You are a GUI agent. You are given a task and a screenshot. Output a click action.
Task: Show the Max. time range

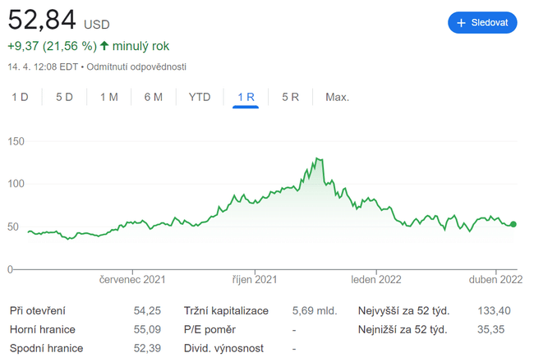[337, 97]
